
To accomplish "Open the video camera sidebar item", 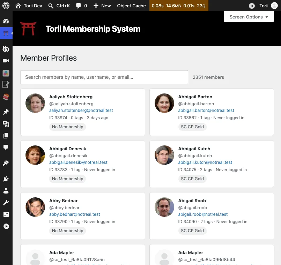I will [x=6, y=61].
